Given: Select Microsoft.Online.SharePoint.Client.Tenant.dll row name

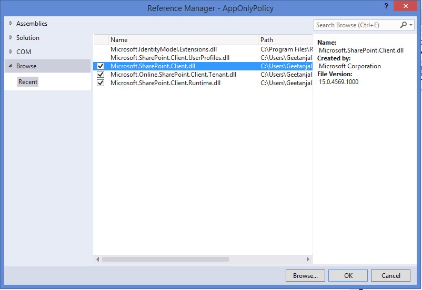Looking at the screenshot, I should point(173,75).
